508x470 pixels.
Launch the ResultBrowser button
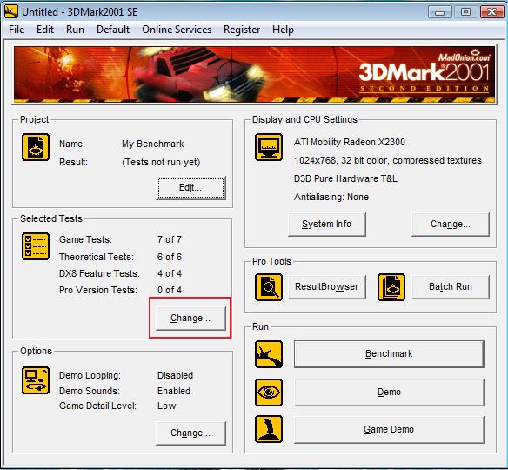pyautogui.click(x=327, y=287)
